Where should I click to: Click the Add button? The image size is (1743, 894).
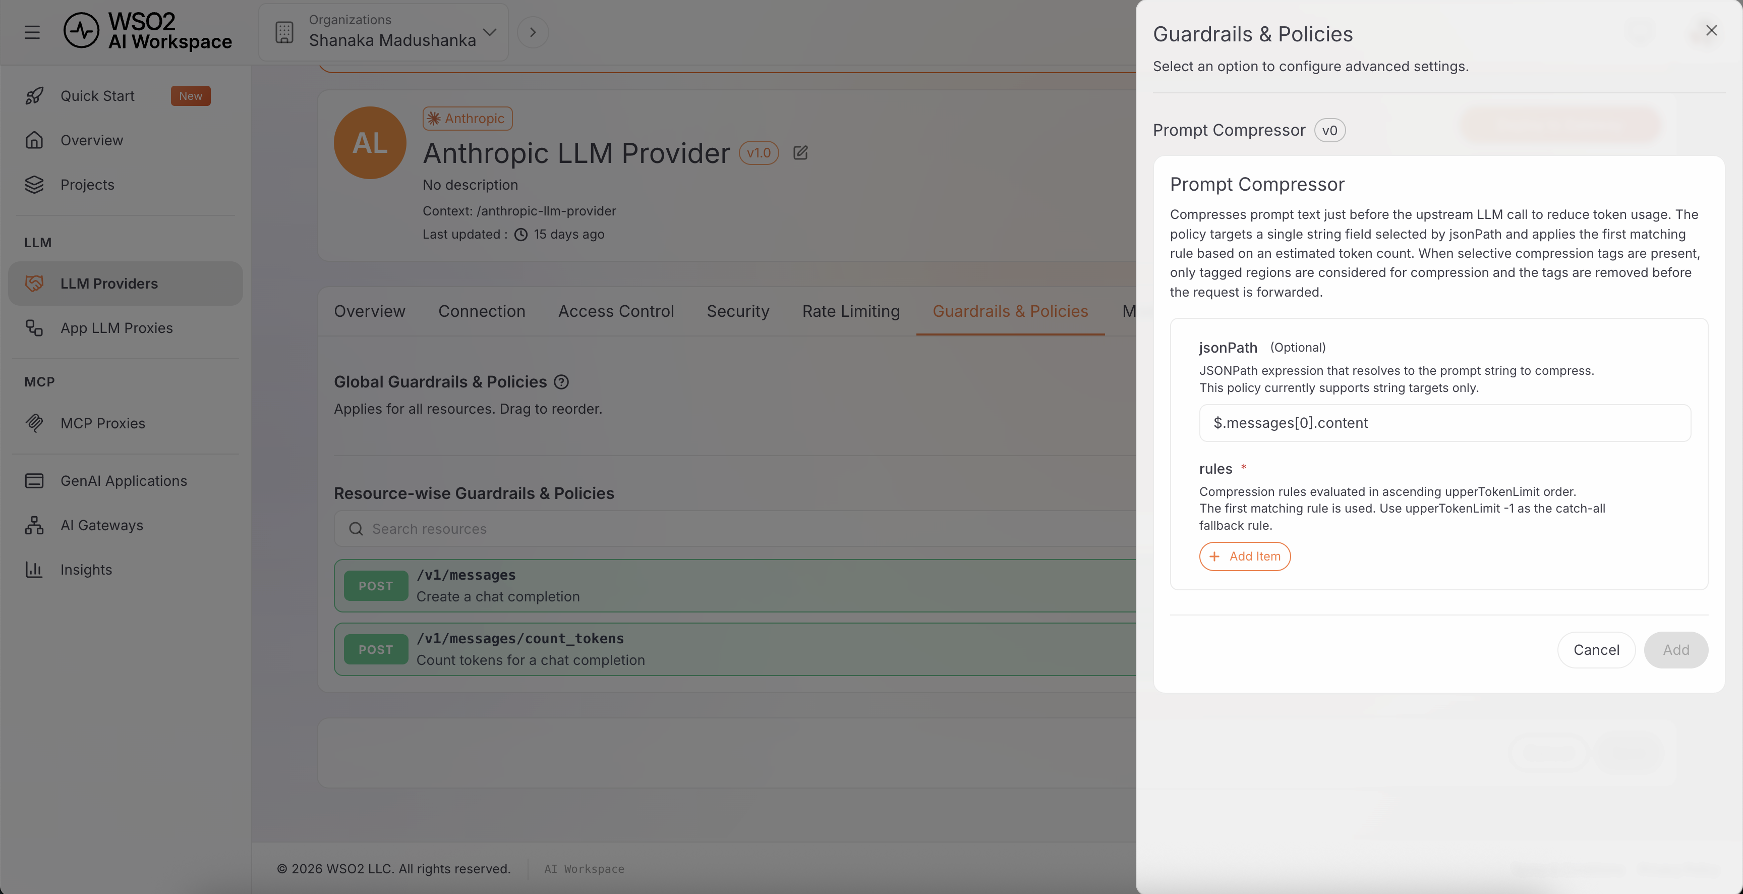pos(1676,650)
